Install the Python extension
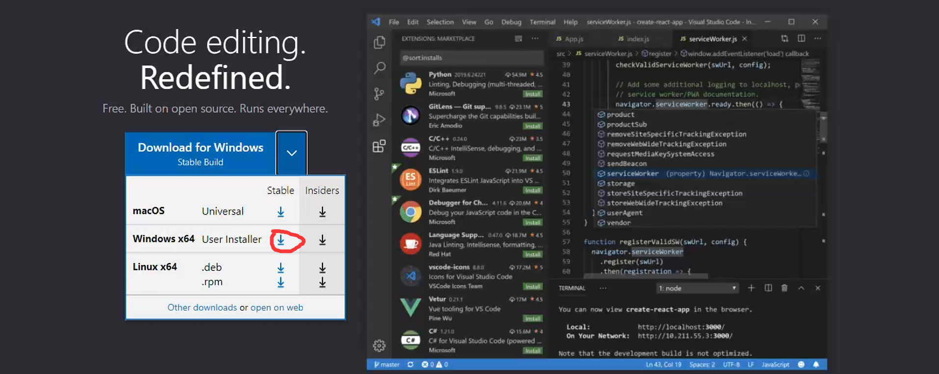Image resolution: width=939 pixels, height=374 pixels. tap(532, 94)
